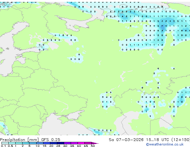190x147 pixels.
Task: Click the legend label "0.1"
Action: pos(3,146)
